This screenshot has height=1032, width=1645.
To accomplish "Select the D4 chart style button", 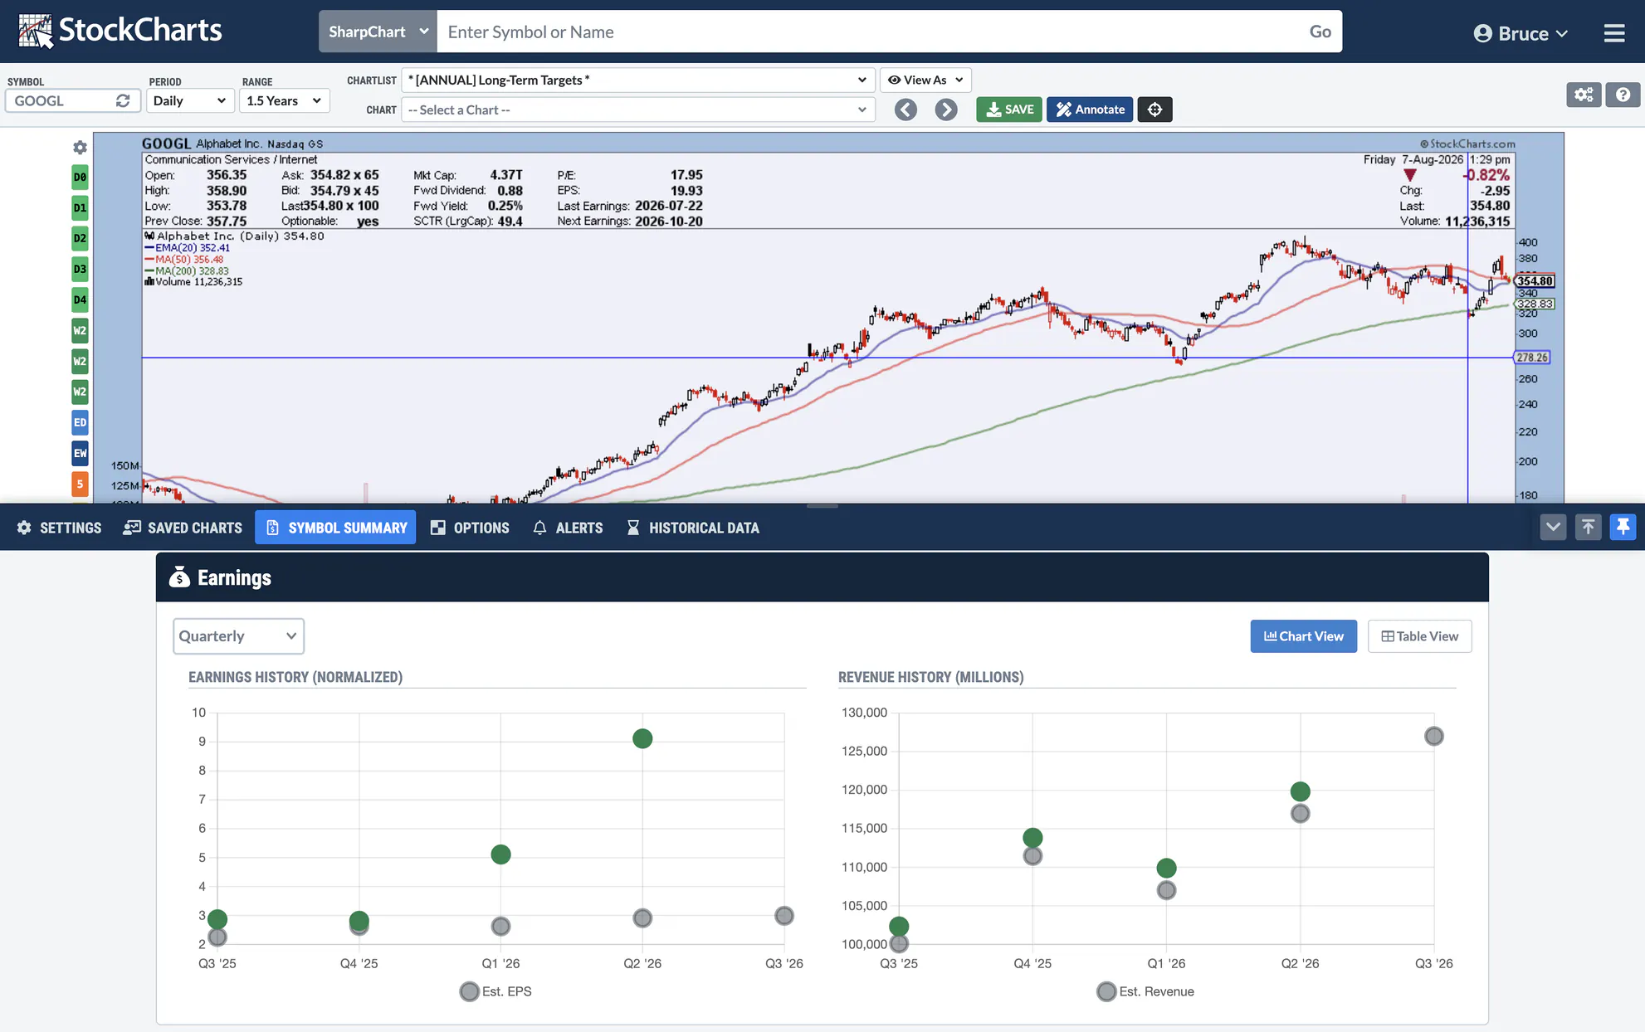I will point(80,299).
